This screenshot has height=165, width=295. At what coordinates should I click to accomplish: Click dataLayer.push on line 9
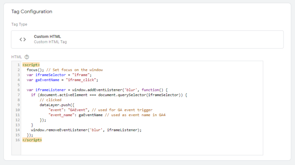pyautogui.click(x=55, y=105)
